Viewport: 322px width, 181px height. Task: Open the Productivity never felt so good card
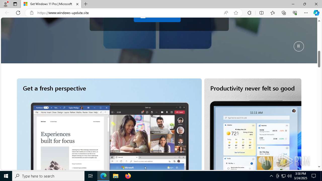253,124
